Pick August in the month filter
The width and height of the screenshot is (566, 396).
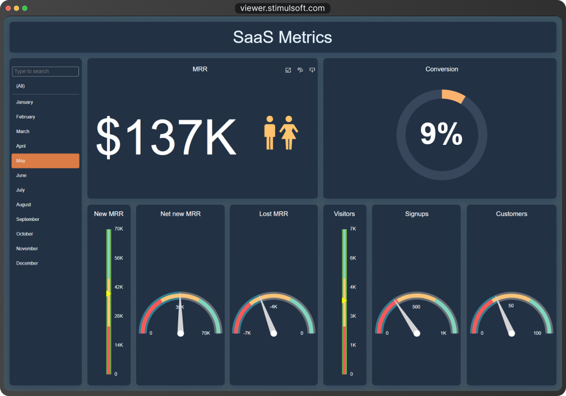click(x=24, y=205)
